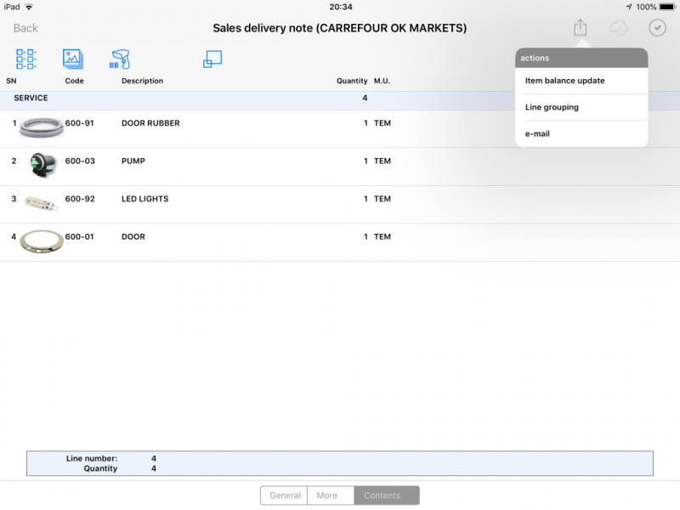Select item code 600-91
The height and width of the screenshot is (510, 680).
(79, 123)
